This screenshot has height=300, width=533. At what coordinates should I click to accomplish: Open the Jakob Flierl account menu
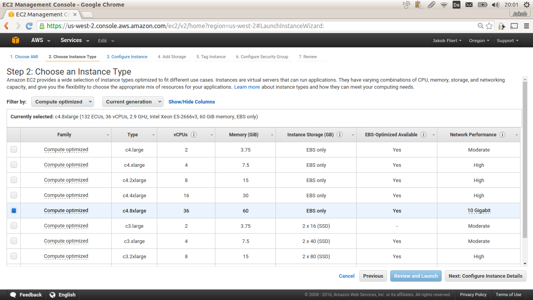(447, 41)
